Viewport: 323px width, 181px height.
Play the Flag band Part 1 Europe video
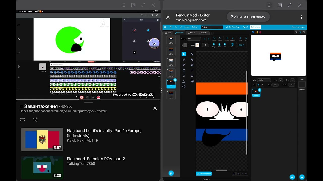click(42, 140)
